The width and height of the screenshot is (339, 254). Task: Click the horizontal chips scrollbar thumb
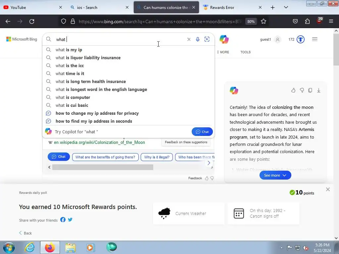point(103,167)
